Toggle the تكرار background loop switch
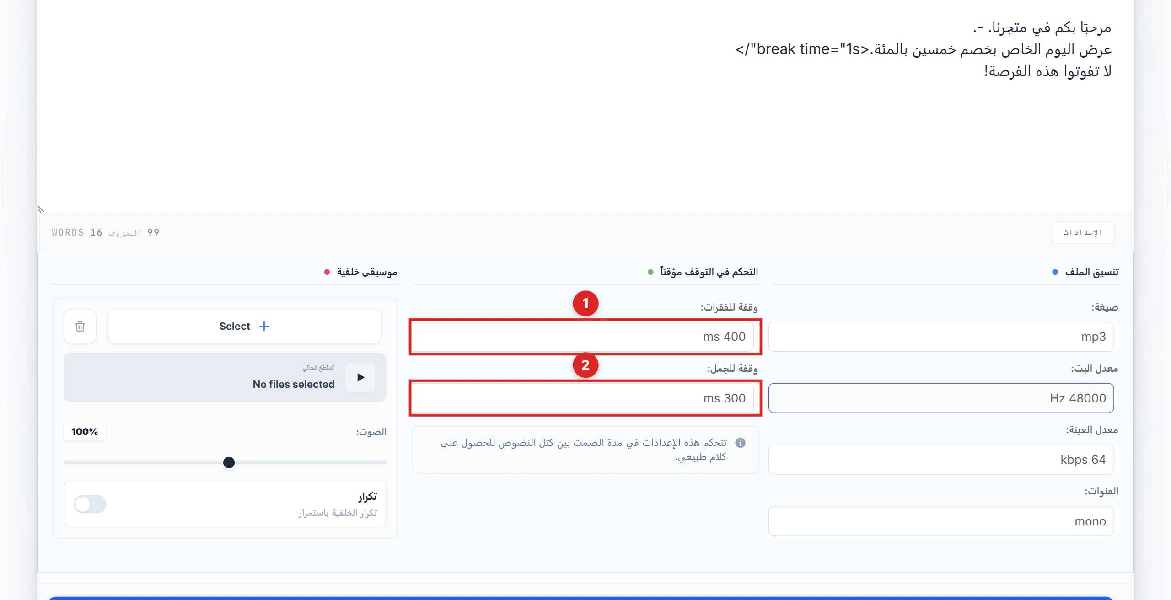 click(x=90, y=504)
